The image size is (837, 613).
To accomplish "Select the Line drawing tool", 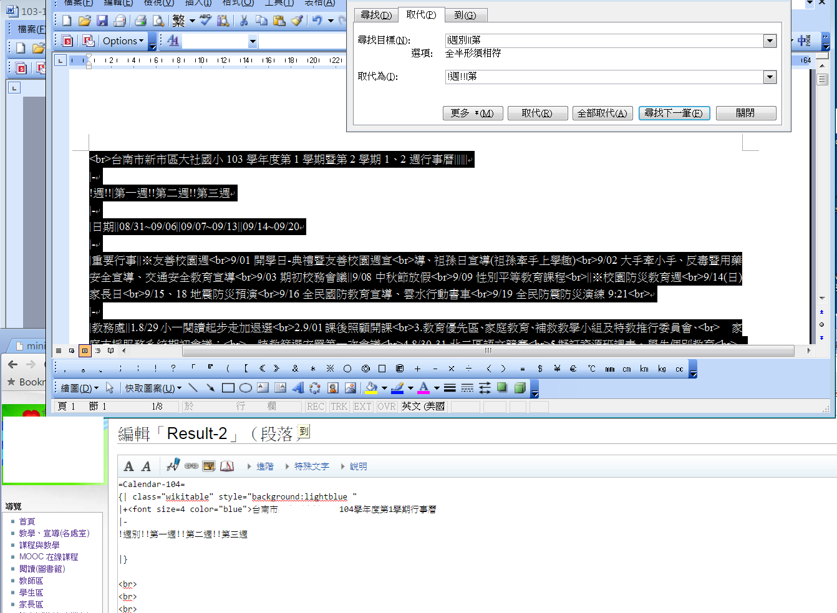I will coord(193,388).
